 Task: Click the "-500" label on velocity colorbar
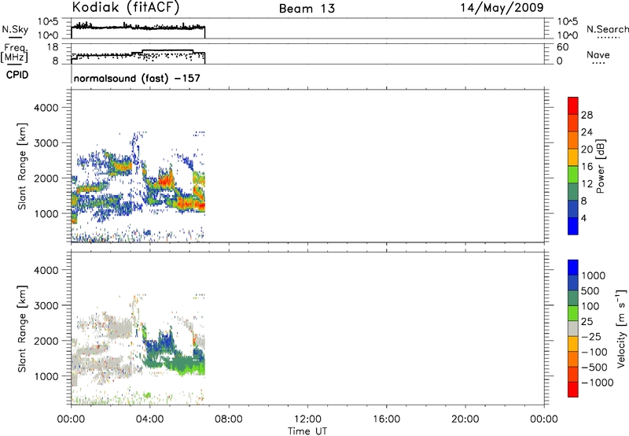point(594,367)
